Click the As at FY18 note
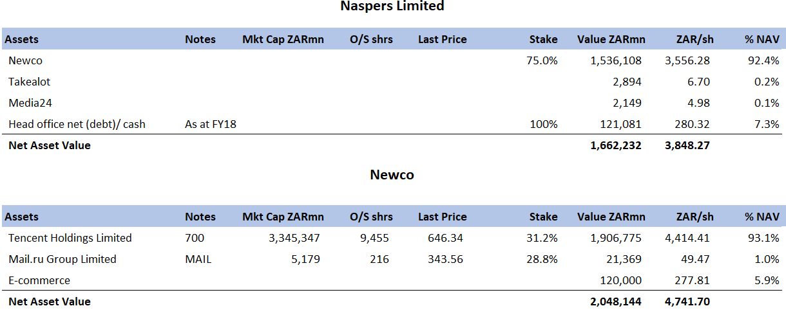Viewport: 786px width, 315px height. pos(210,124)
